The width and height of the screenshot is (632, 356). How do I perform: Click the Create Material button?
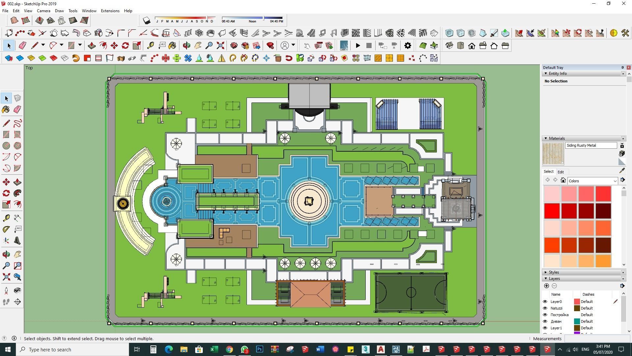click(622, 154)
